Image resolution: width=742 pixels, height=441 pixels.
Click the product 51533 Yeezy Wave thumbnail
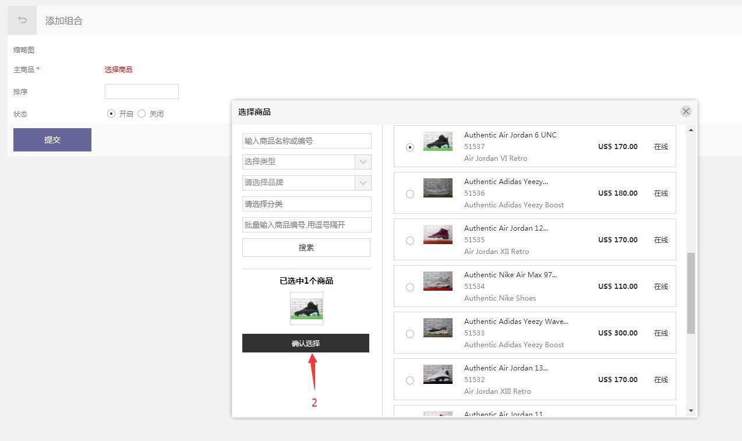pos(438,327)
